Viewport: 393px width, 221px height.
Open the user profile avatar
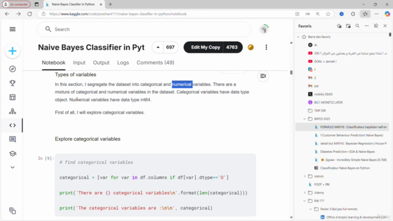(x=263, y=29)
